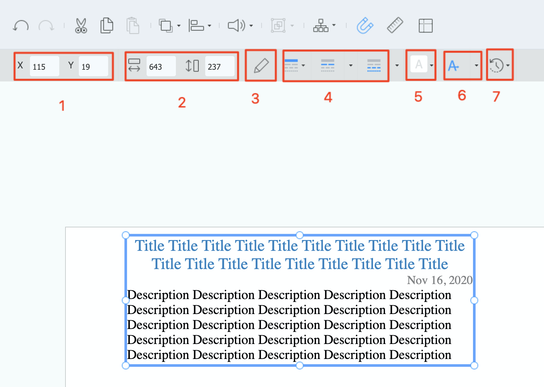Click the Nov 16, 2020 date
544x387 pixels.
click(440, 280)
